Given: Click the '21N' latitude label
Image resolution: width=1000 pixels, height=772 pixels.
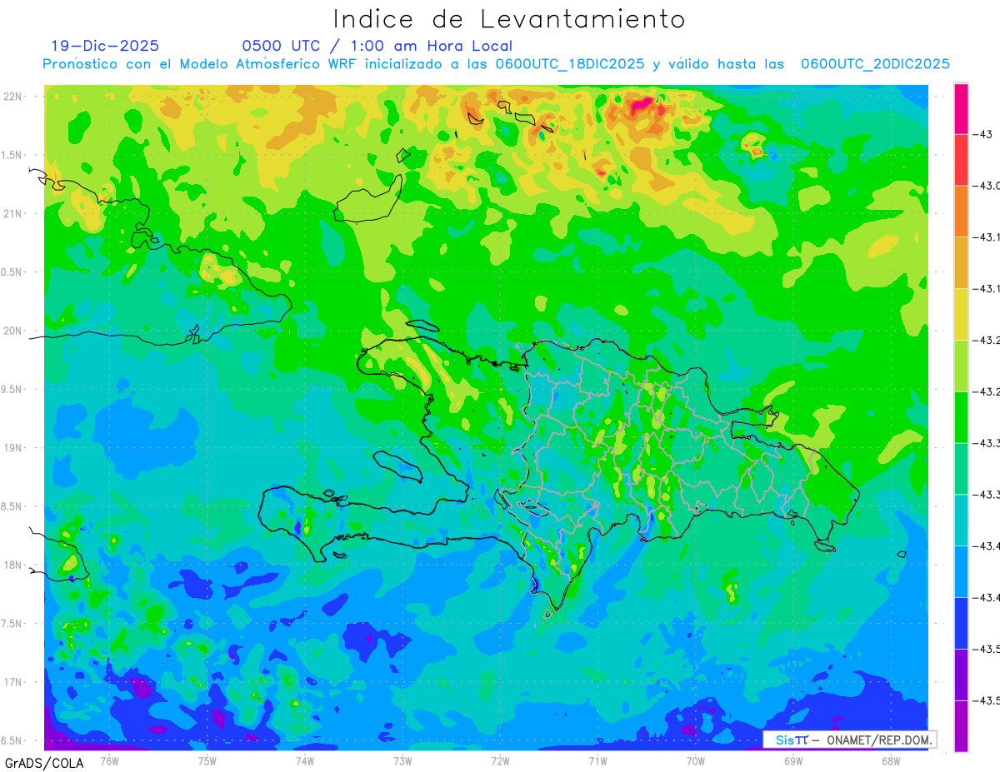Looking at the screenshot, I should (x=14, y=213).
